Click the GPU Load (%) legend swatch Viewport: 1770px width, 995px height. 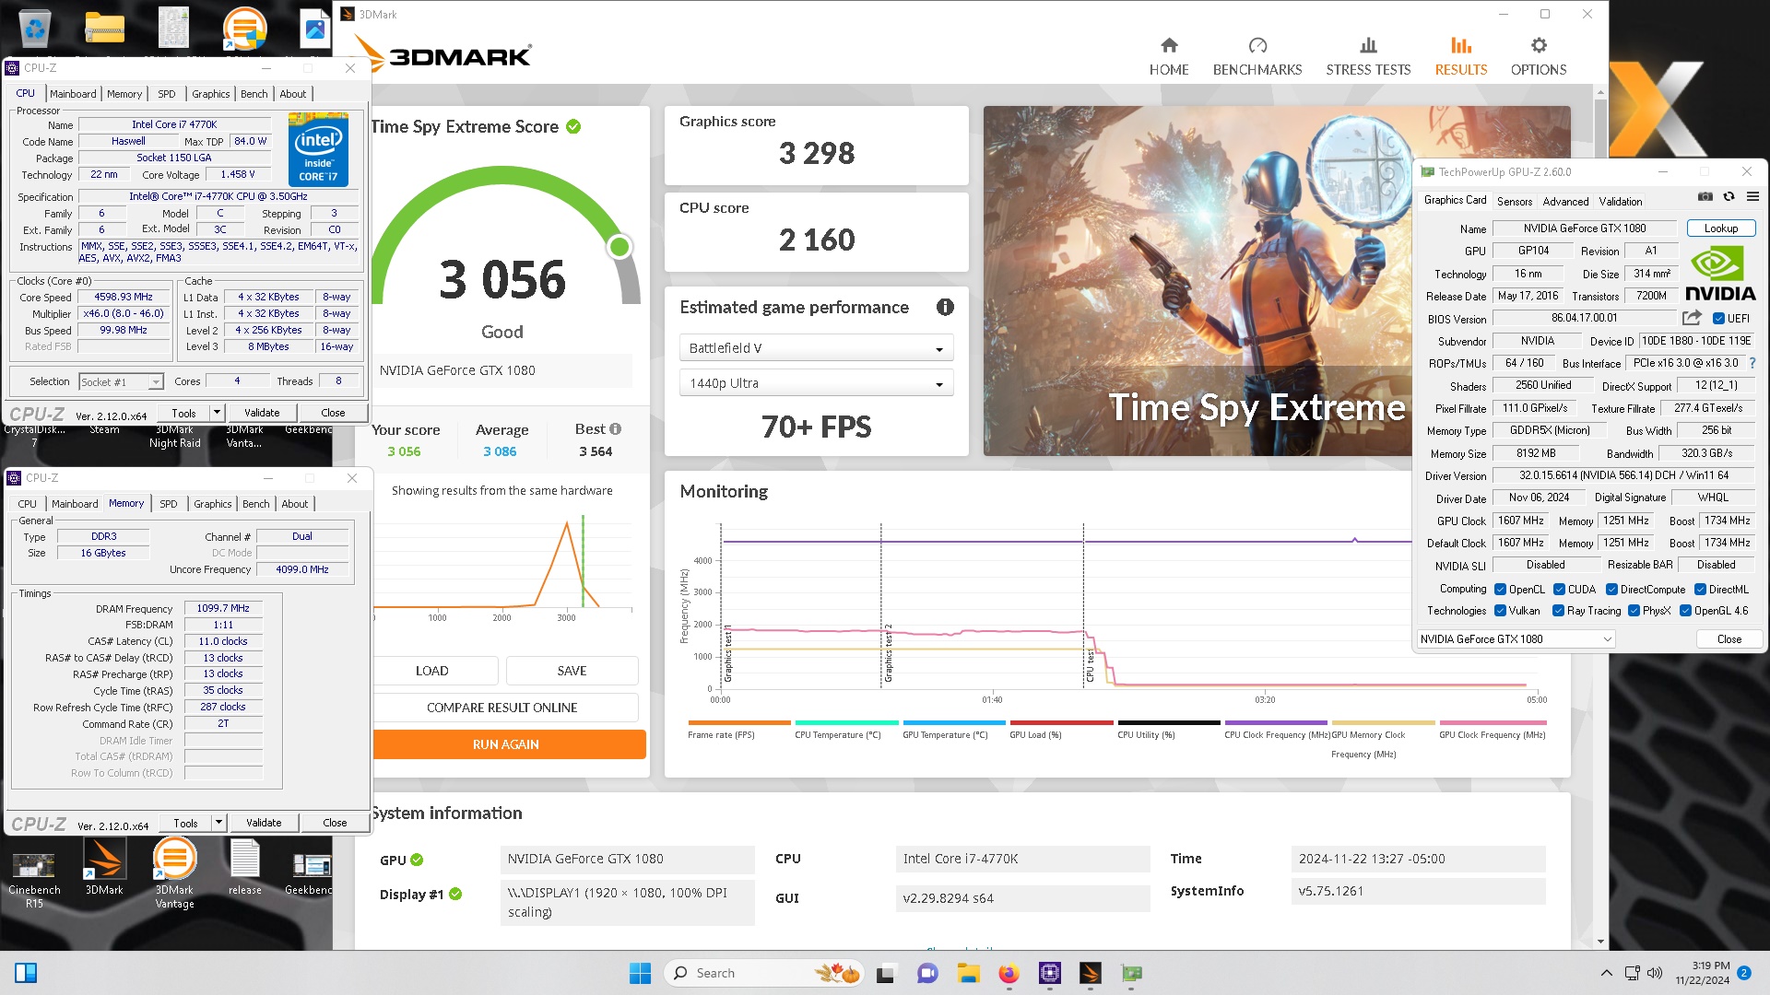(x=1062, y=723)
